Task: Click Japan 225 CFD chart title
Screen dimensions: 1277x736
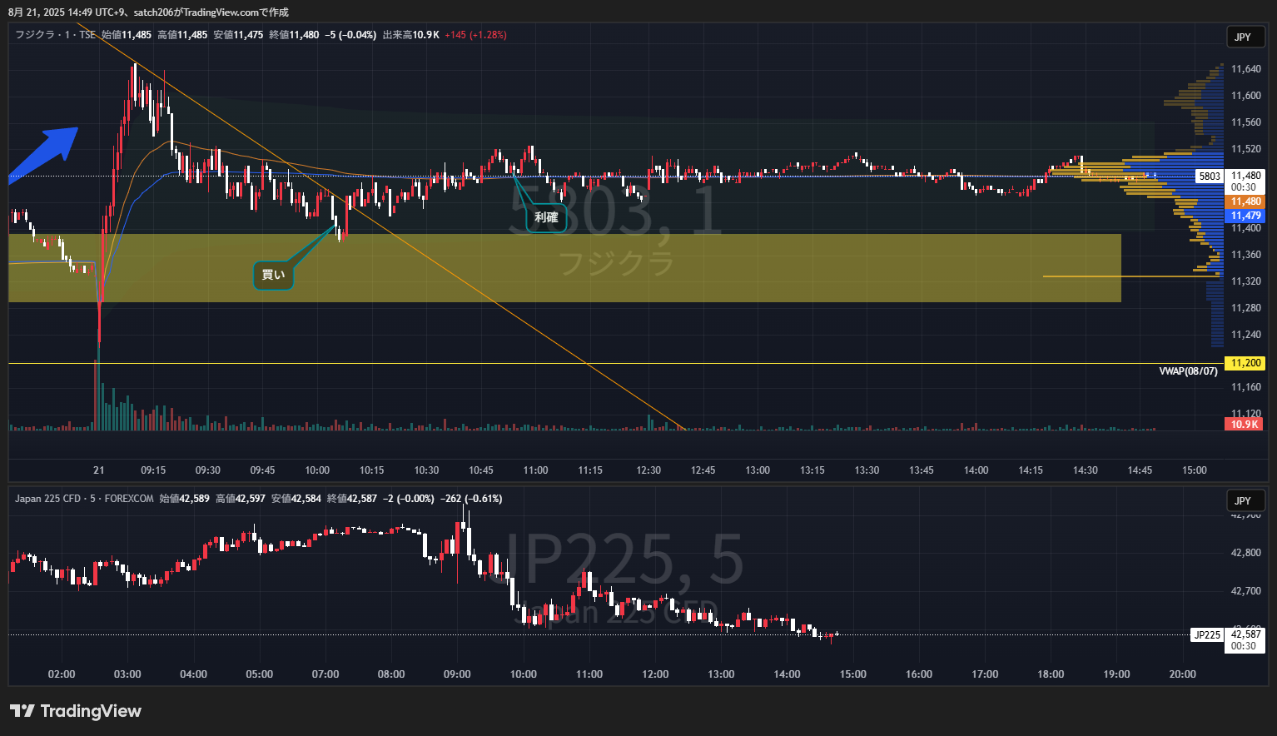Action: coord(84,499)
